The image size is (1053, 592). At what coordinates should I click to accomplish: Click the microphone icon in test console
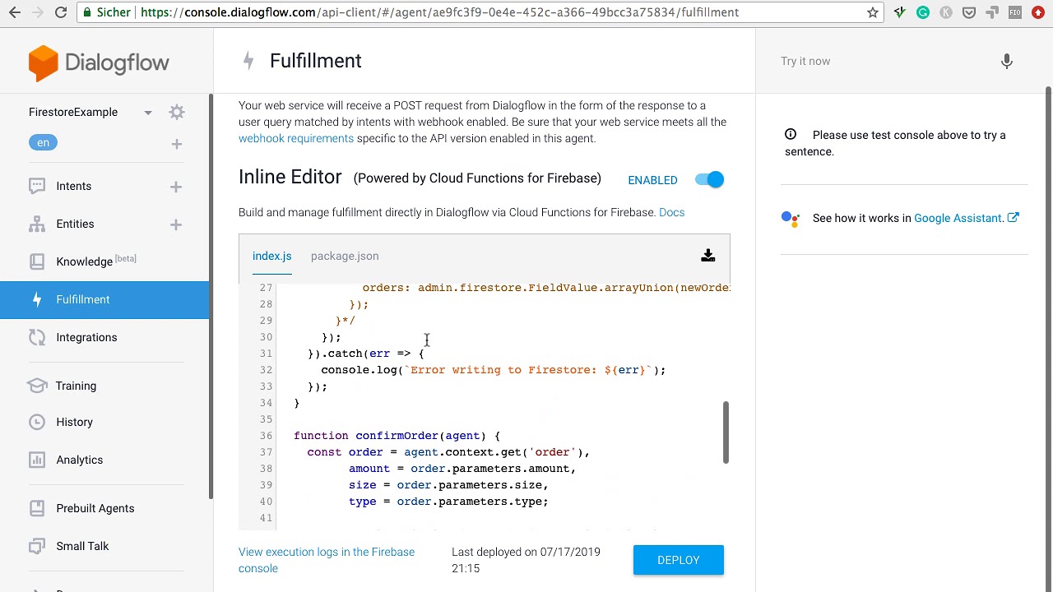(1006, 62)
